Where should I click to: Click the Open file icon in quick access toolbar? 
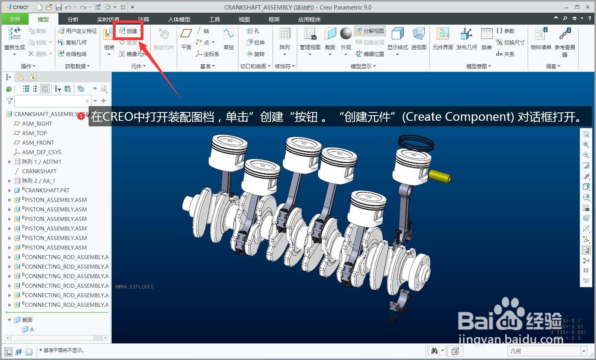(48, 7)
